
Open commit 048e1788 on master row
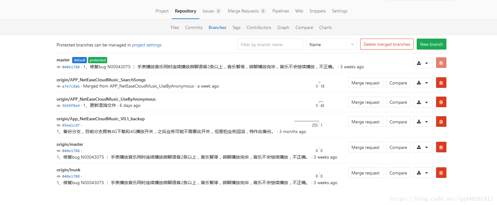click(x=71, y=67)
